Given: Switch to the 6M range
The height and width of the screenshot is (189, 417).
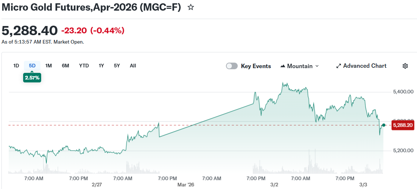Looking at the screenshot, I should [x=65, y=66].
